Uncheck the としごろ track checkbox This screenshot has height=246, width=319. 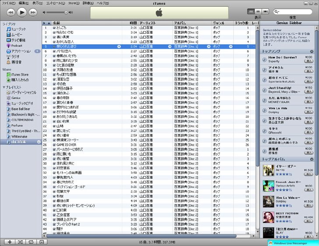click(x=54, y=28)
